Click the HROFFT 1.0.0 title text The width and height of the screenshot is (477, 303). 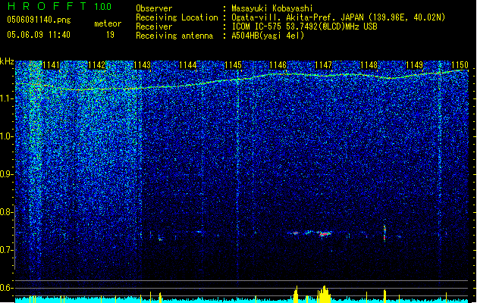click(60, 6)
